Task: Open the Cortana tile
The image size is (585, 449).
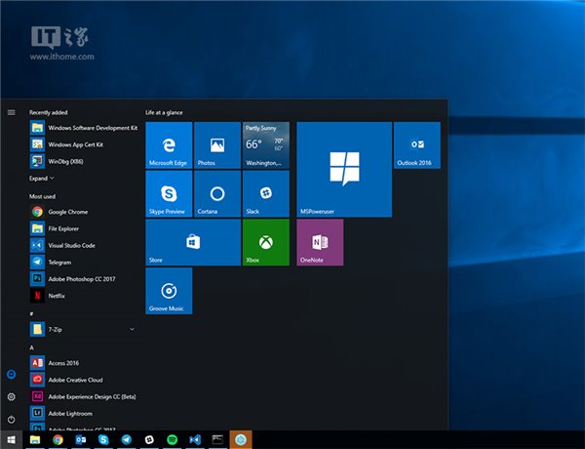Action: (217, 193)
